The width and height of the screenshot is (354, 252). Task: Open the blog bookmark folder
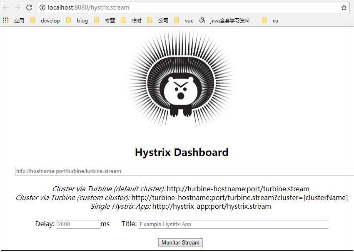click(x=77, y=20)
